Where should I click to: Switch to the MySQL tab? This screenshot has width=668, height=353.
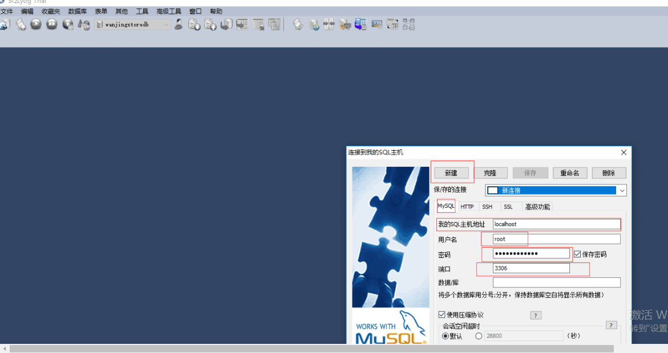click(x=446, y=206)
